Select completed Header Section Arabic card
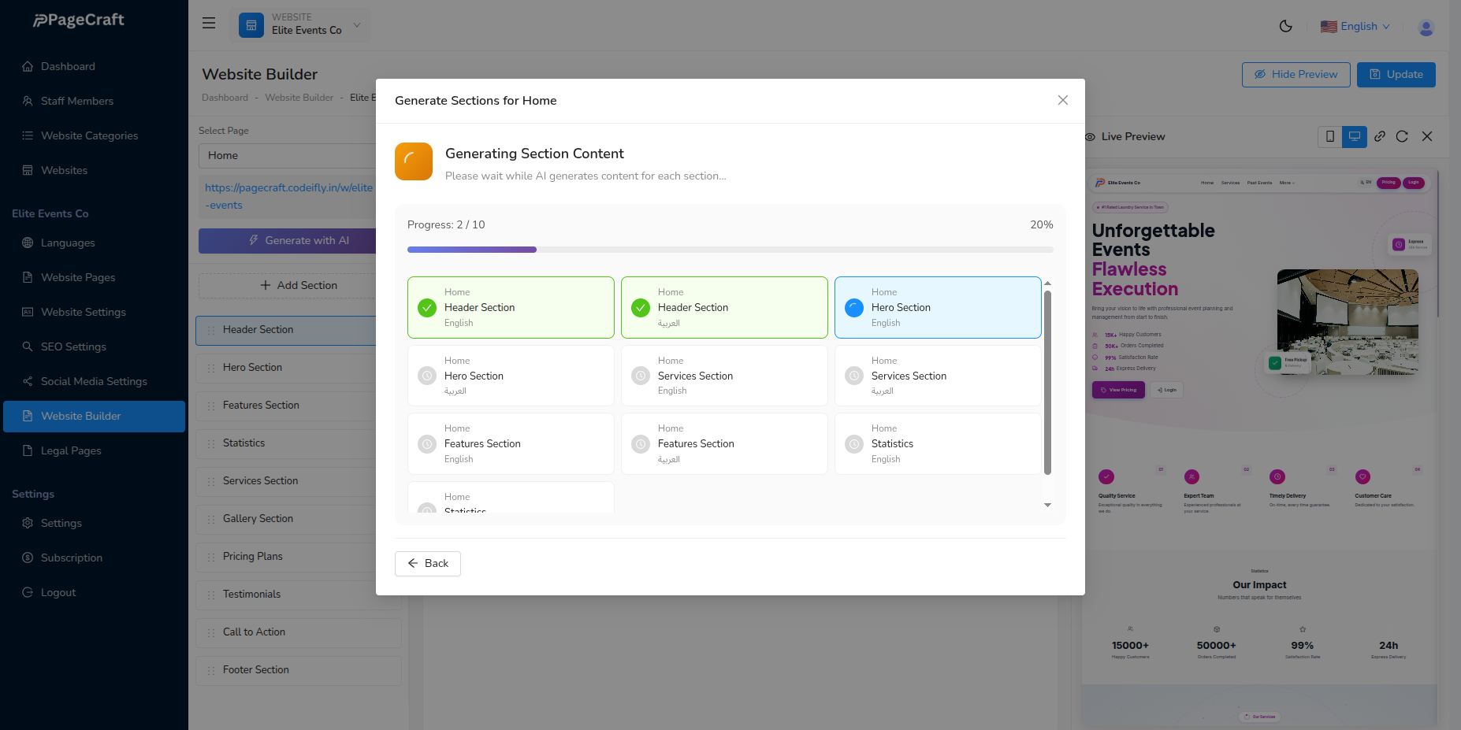The height and width of the screenshot is (730, 1461). [x=723, y=307]
